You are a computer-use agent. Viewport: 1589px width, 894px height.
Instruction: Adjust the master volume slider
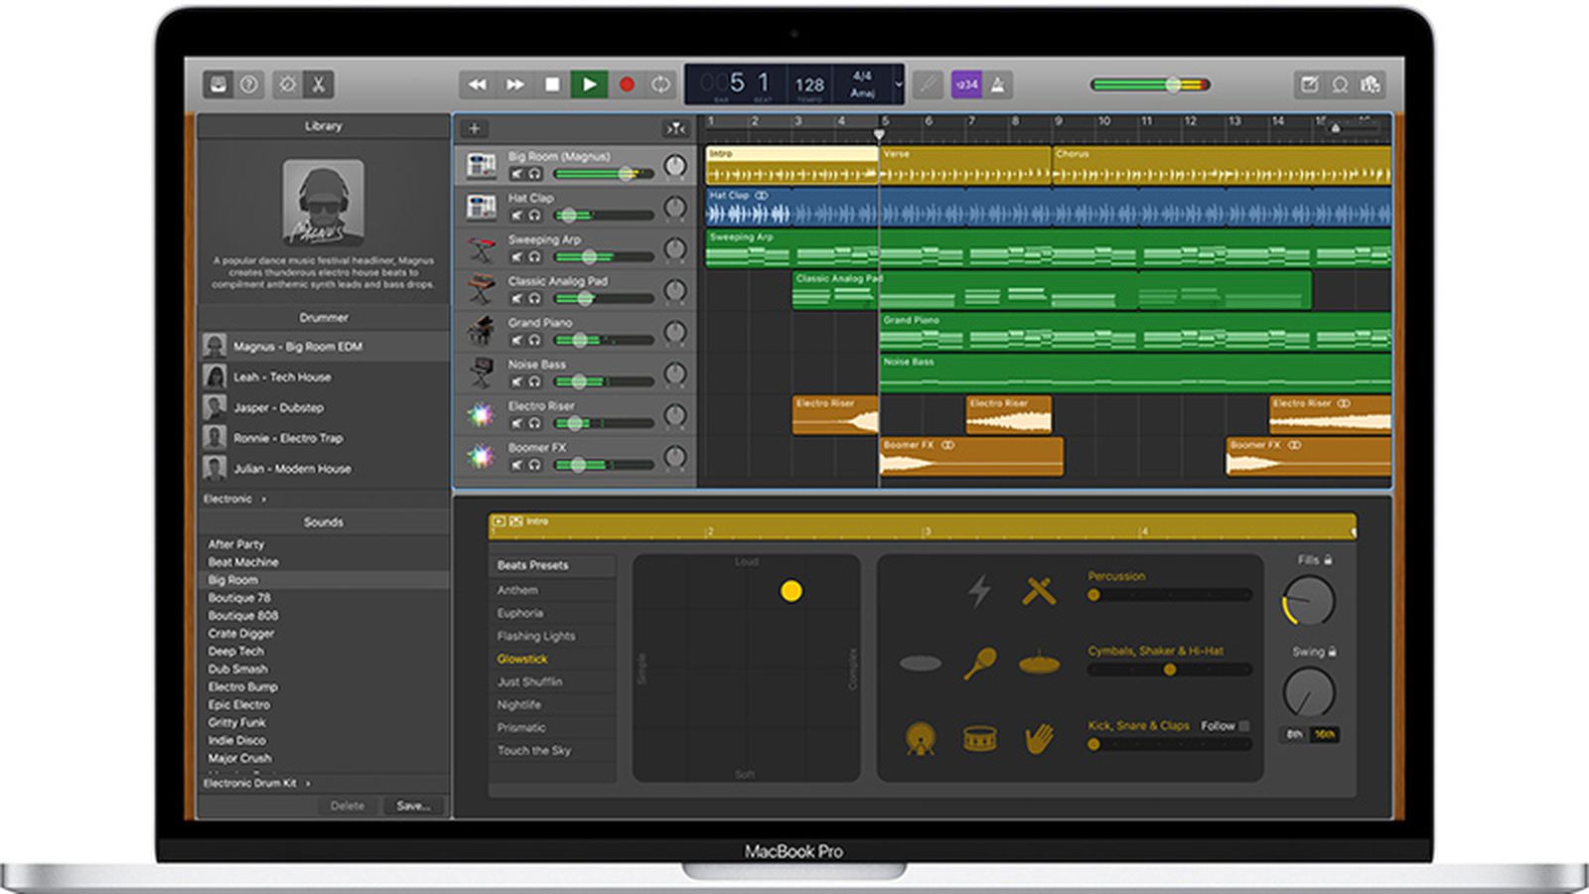click(1150, 84)
